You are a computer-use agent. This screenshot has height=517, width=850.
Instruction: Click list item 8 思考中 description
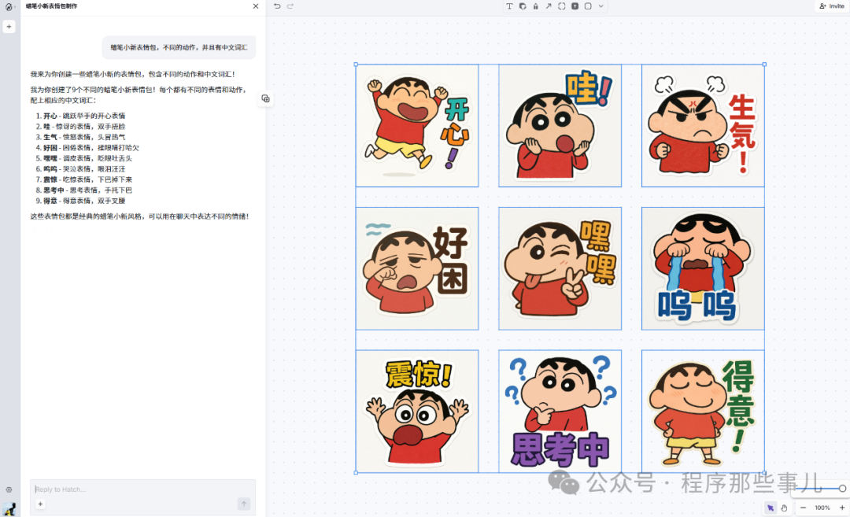(x=87, y=190)
